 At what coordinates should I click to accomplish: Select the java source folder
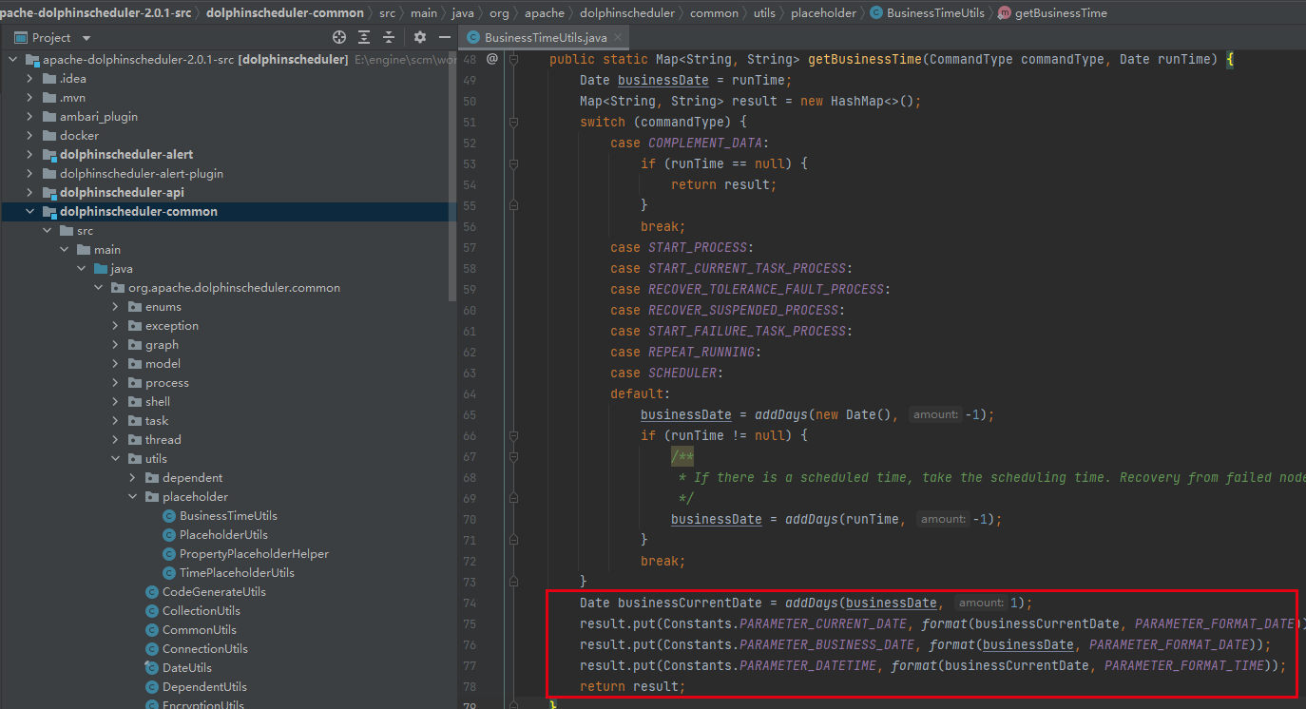coord(121,268)
